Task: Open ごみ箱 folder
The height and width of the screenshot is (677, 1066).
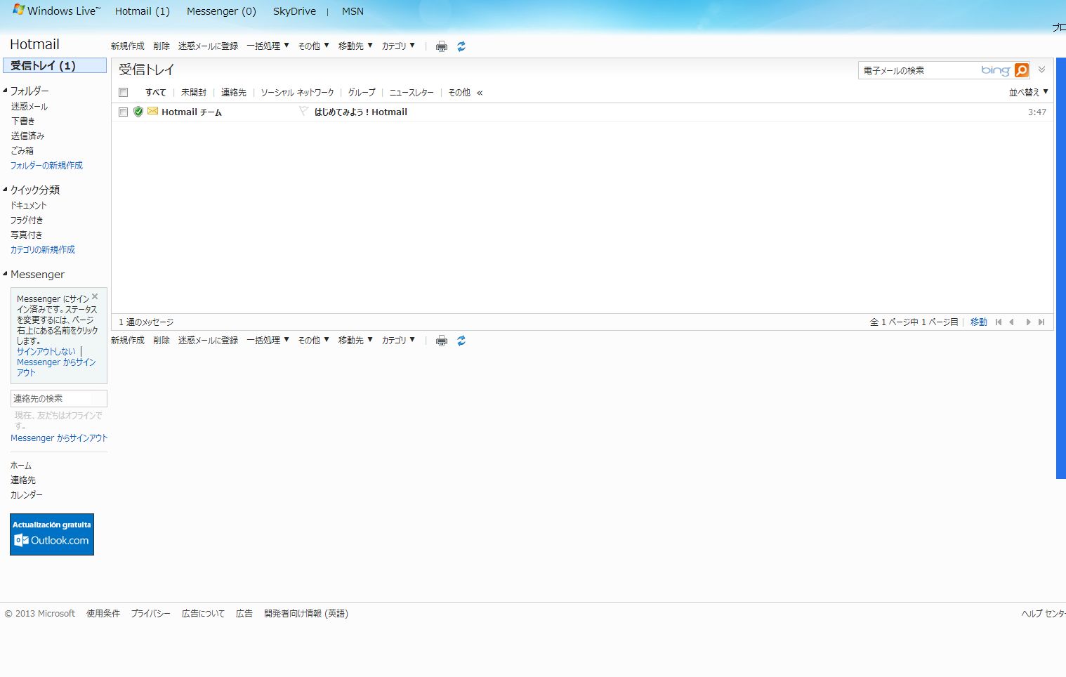Action: click(22, 150)
